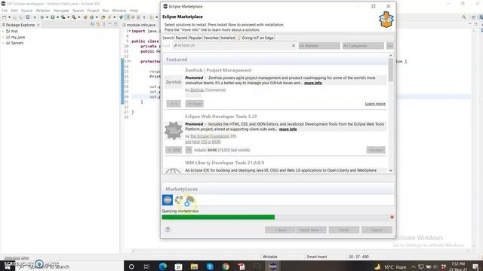Open the Favorites tab
Screen dimensions: 483x271
211,38
